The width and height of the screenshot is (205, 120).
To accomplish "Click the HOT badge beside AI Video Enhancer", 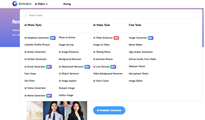I will [x=116, y=38].
